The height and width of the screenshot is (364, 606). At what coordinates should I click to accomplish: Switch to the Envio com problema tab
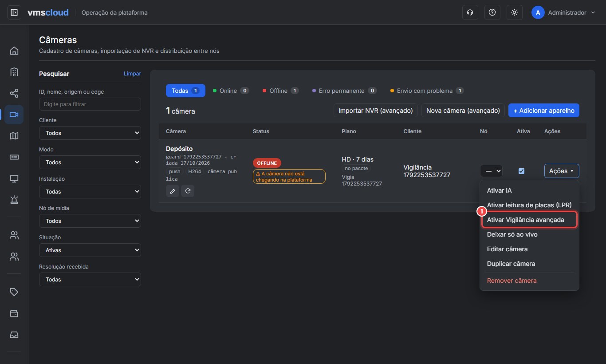point(427,91)
